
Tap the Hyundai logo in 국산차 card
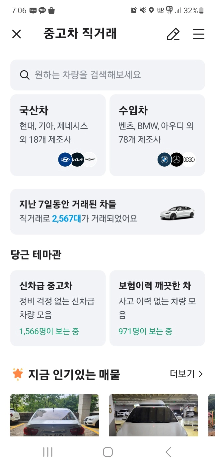[64, 159]
